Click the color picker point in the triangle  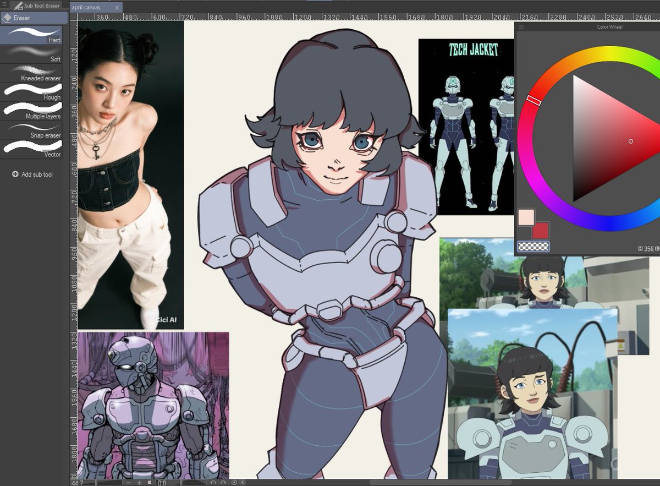tap(631, 141)
